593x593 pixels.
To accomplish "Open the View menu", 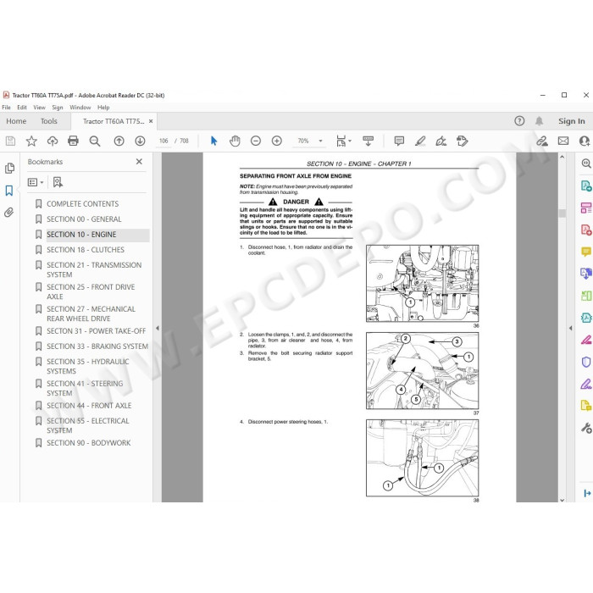I will (39, 108).
